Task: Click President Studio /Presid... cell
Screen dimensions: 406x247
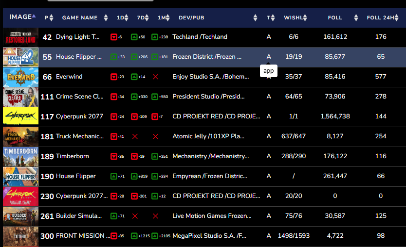Action: point(208,97)
